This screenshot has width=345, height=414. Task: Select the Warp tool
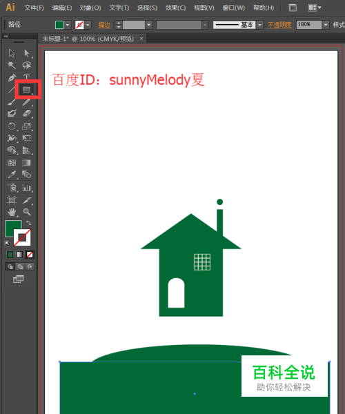(x=12, y=138)
